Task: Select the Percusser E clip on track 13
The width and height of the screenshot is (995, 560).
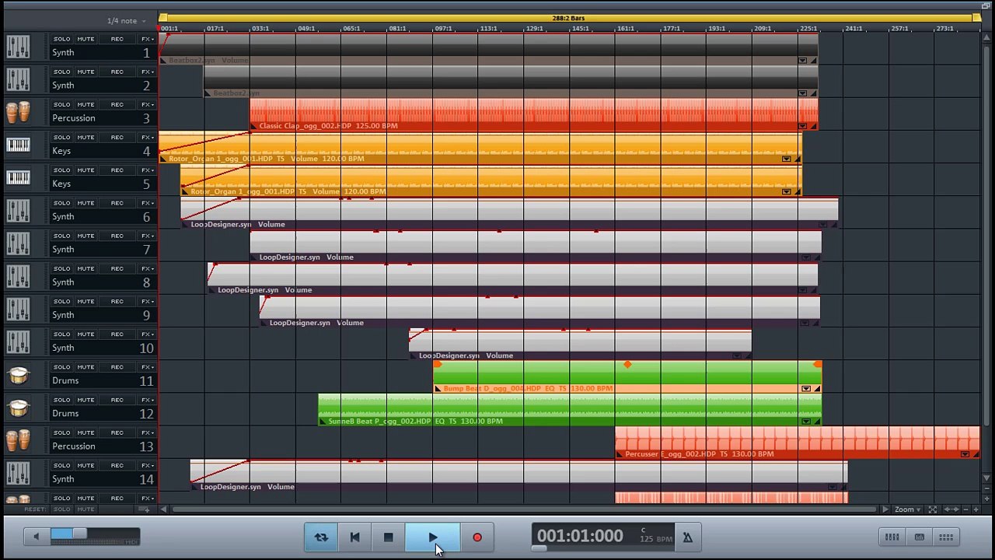Action: click(798, 443)
